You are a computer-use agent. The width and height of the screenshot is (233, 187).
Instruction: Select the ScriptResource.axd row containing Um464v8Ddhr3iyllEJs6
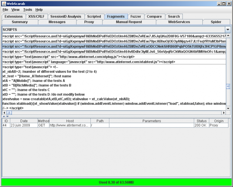(x=114, y=51)
